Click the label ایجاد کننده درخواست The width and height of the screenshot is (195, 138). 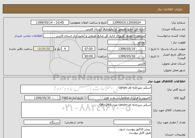[x=171, y=36]
